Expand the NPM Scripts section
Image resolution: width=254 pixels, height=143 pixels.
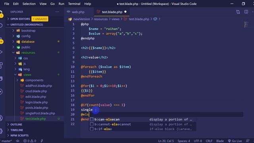coord(8,135)
